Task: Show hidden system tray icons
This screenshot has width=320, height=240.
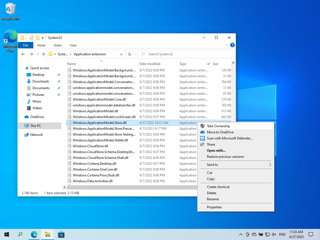Action: click(x=241, y=234)
